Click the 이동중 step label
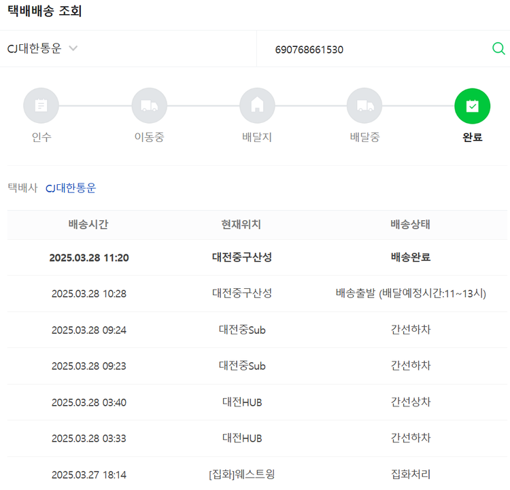The image size is (510, 490). [149, 137]
